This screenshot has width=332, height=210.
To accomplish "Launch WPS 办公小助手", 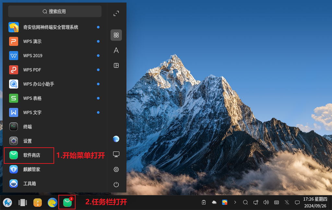I will [39, 84].
